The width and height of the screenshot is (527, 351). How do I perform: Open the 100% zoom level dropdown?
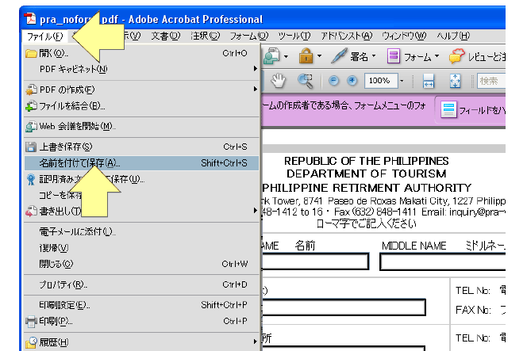click(x=402, y=81)
